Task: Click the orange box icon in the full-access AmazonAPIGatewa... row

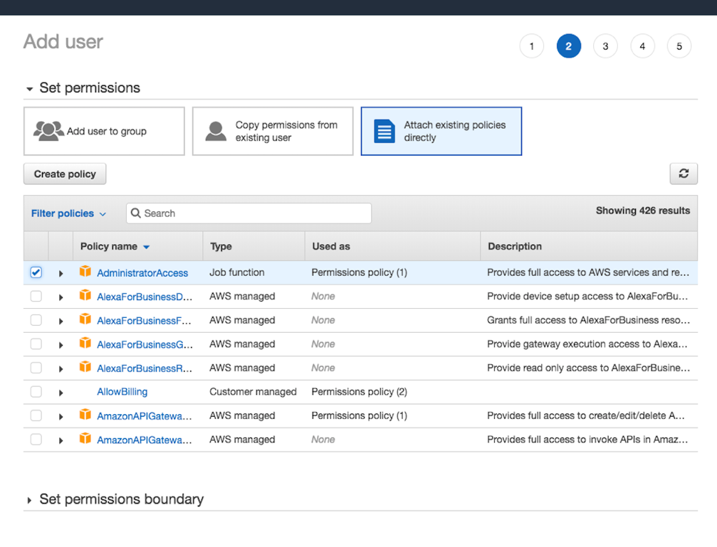Action: [x=85, y=415]
